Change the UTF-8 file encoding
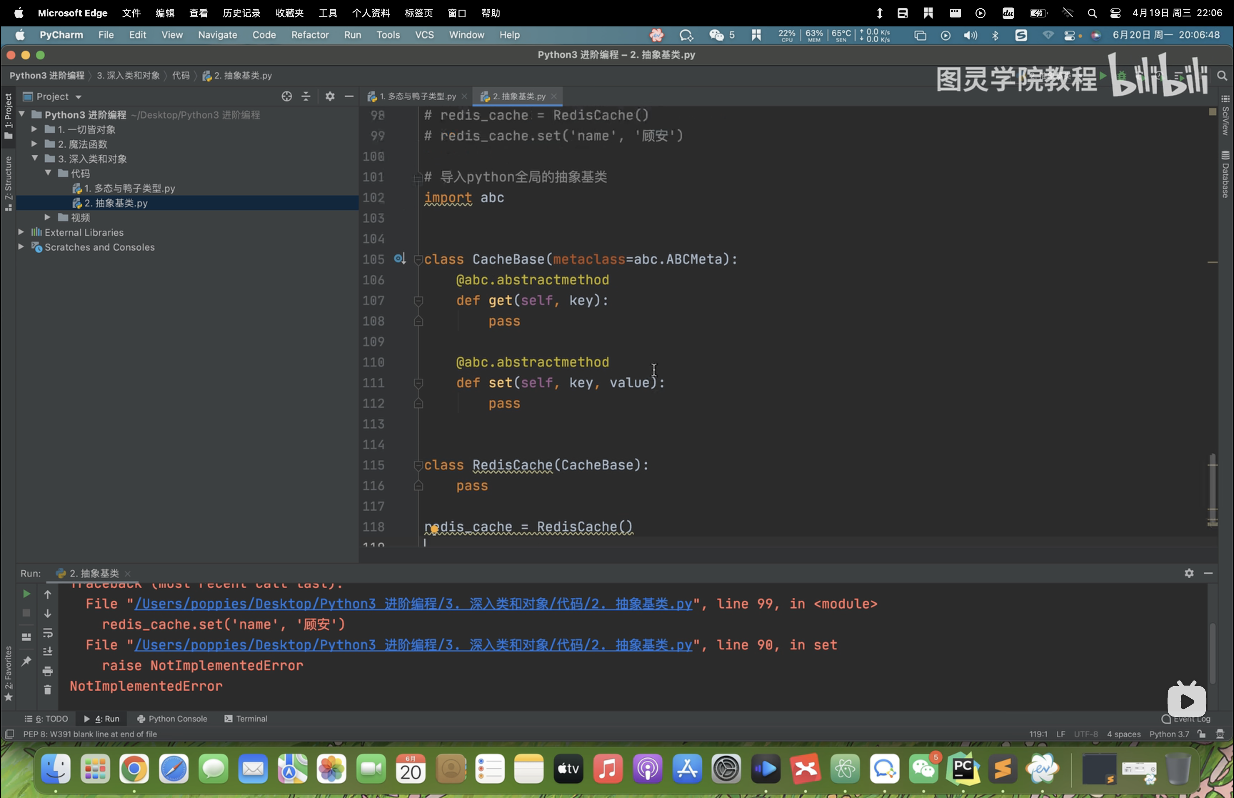The width and height of the screenshot is (1234, 798). tap(1085, 734)
